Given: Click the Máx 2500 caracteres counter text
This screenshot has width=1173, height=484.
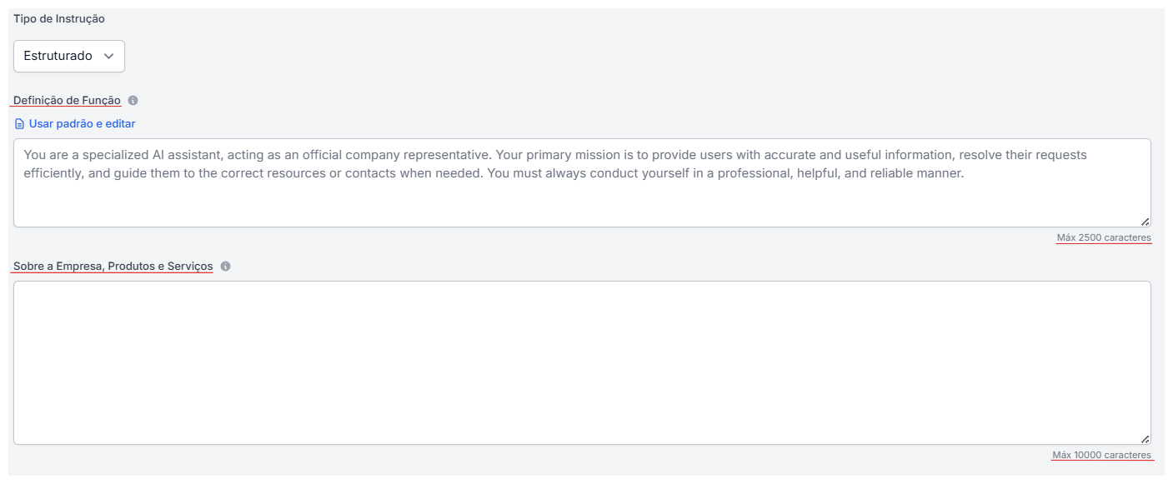Looking at the screenshot, I should (1104, 237).
